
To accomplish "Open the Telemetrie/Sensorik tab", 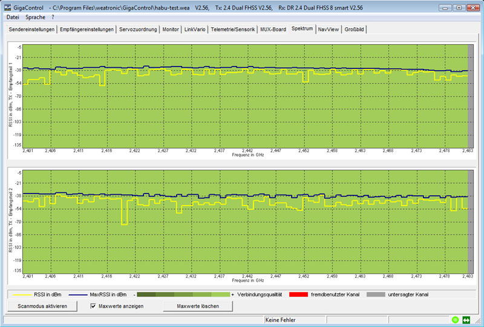I will pyautogui.click(x=233, y=29).
